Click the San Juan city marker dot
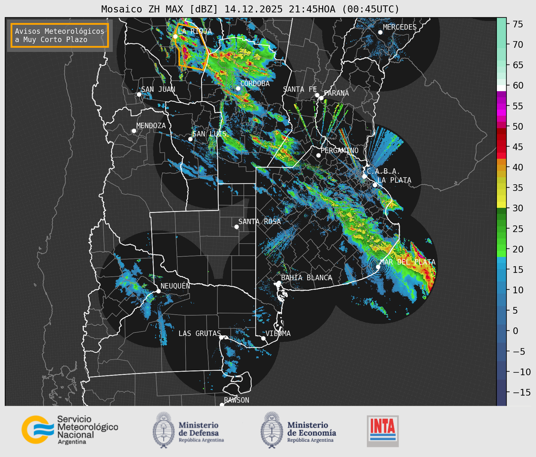This screenshot has height=457, width=536. point(139,94)
